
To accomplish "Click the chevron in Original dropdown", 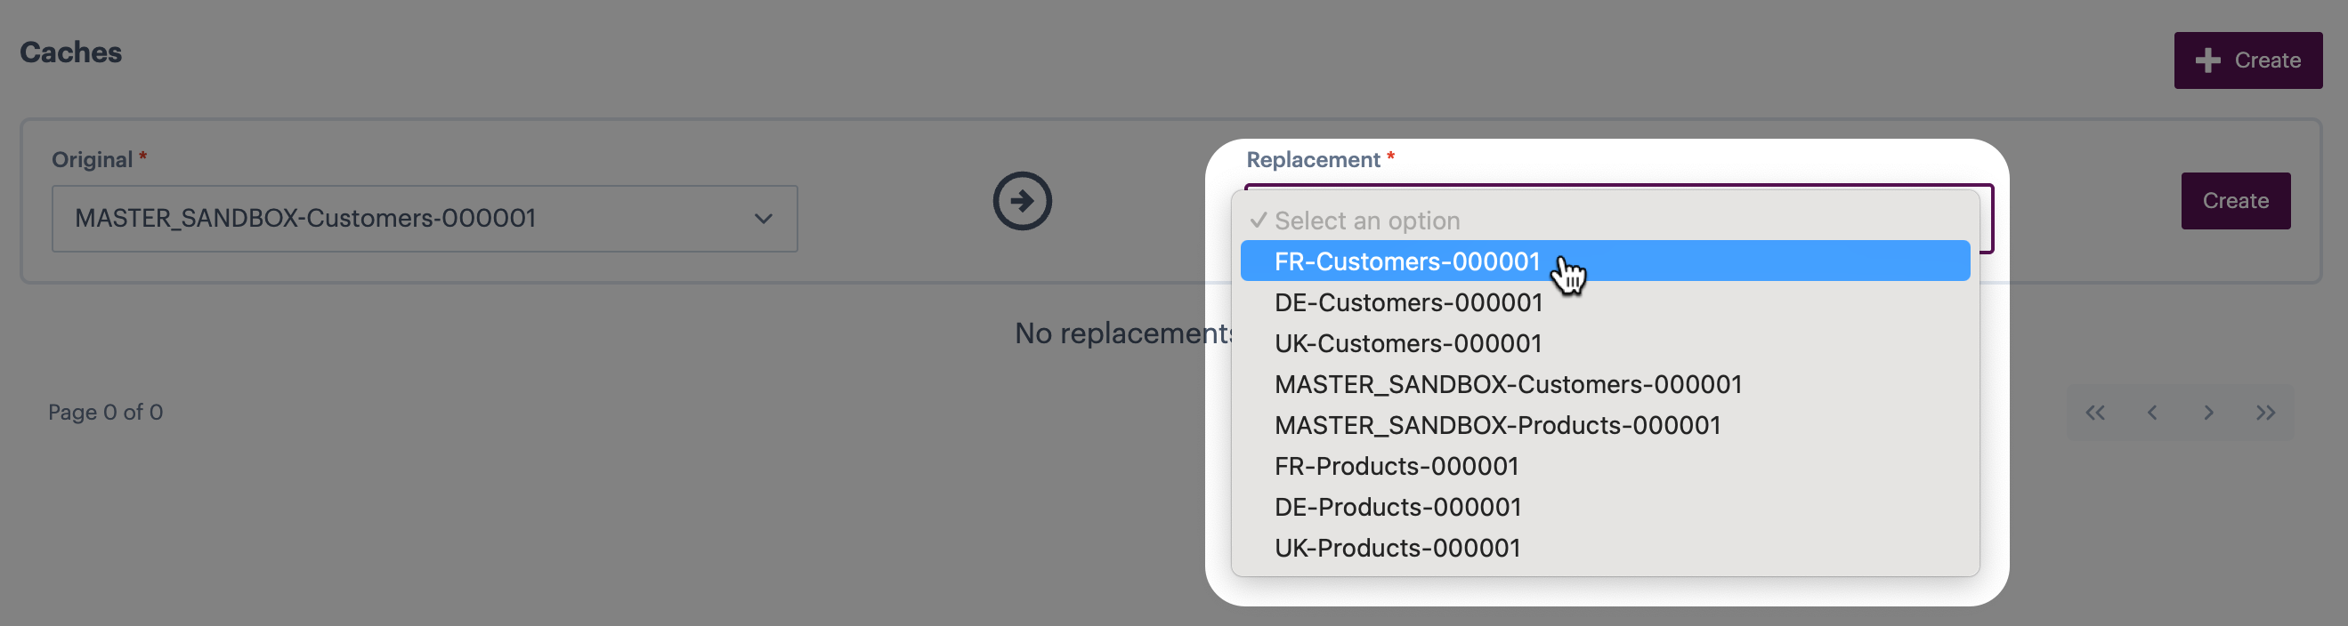I will 763,219.
